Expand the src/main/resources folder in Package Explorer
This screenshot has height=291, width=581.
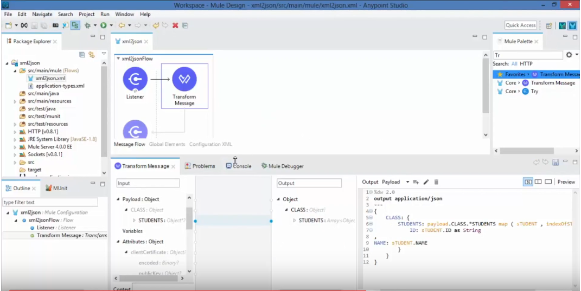coord(15,101)
